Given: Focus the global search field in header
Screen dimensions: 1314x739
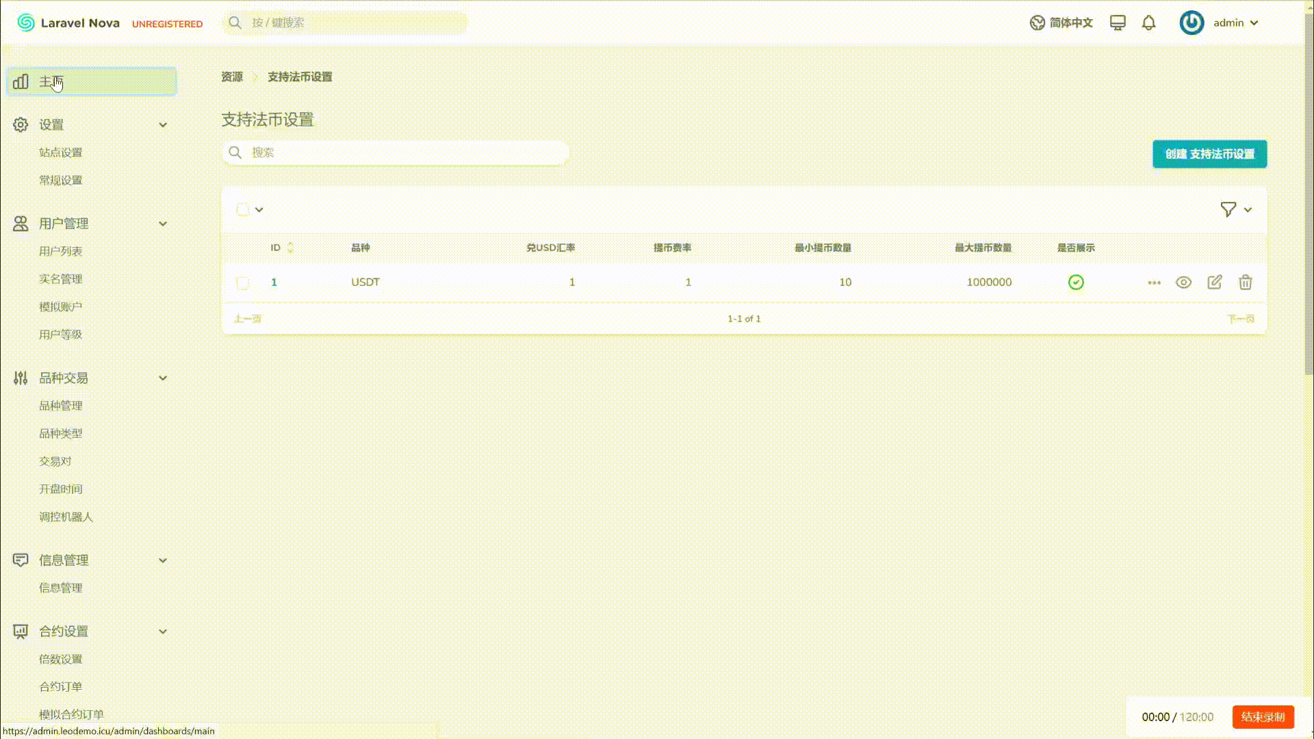Looking at the screenshot, I should (346, 23).
